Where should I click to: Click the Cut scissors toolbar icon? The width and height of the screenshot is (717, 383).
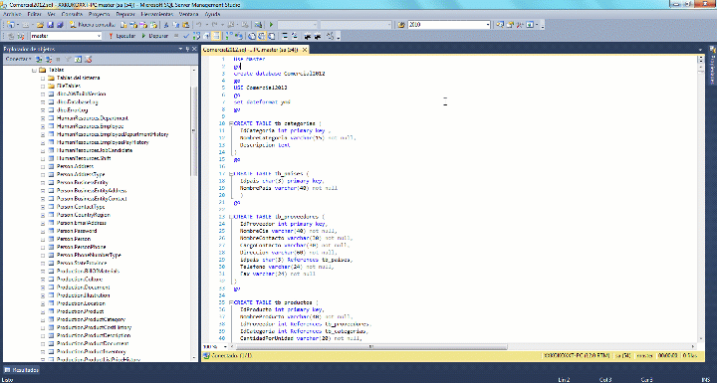(166, 25)
